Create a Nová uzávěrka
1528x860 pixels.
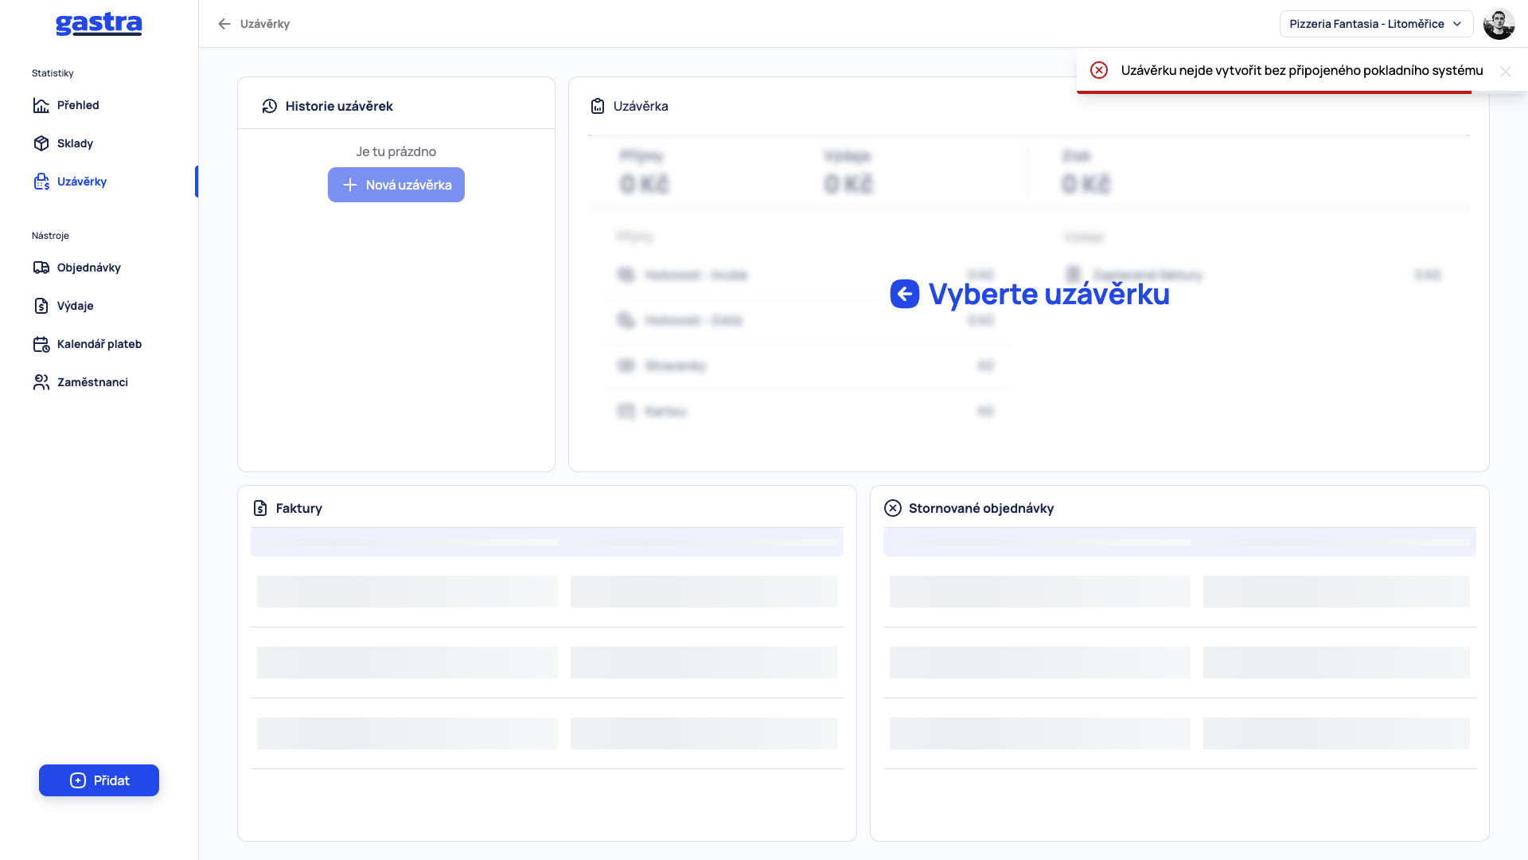tap(396, 185)
